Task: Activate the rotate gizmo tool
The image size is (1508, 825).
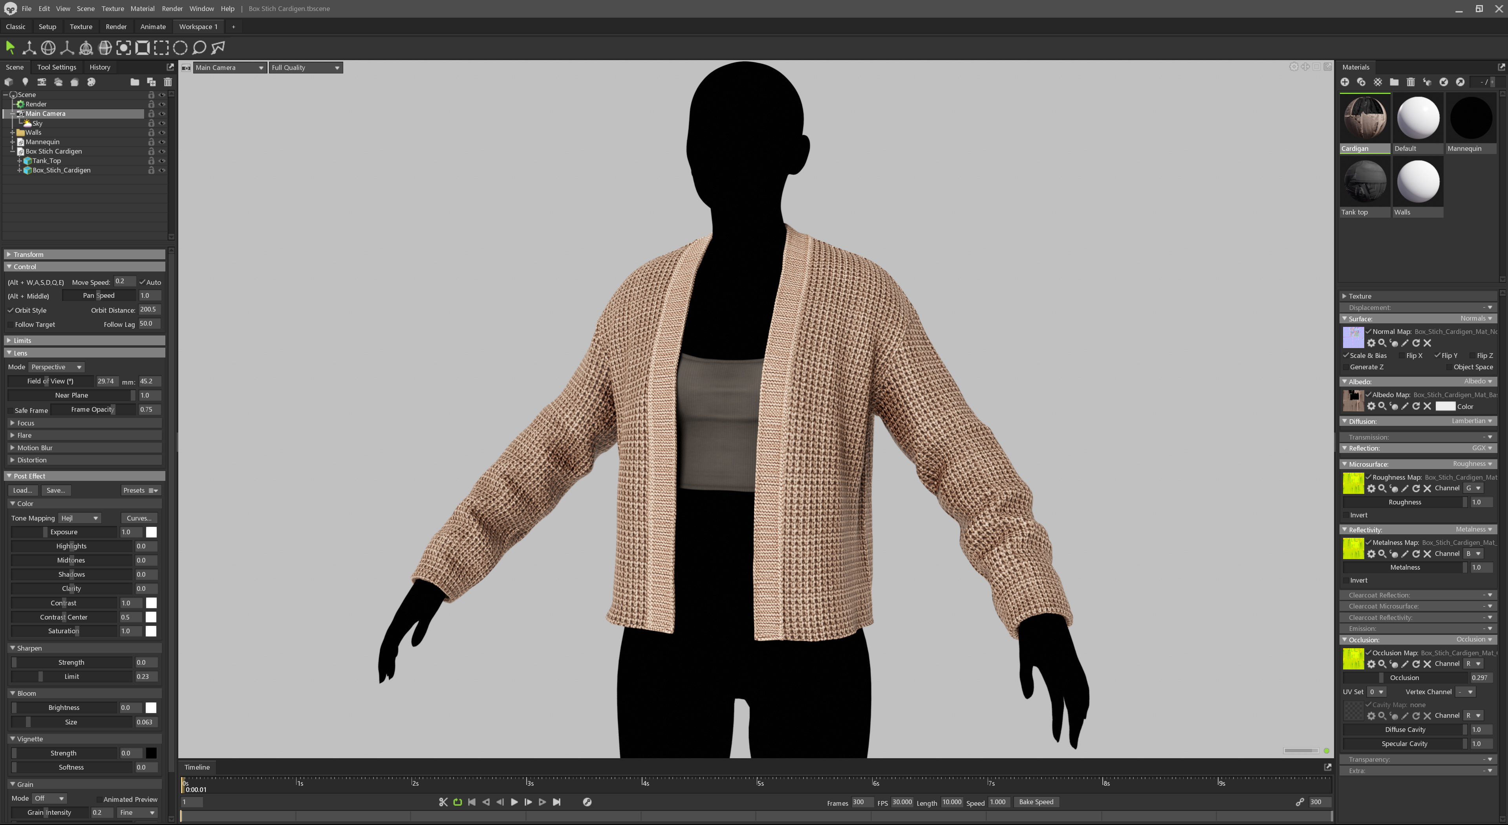Action: [48, 48]
